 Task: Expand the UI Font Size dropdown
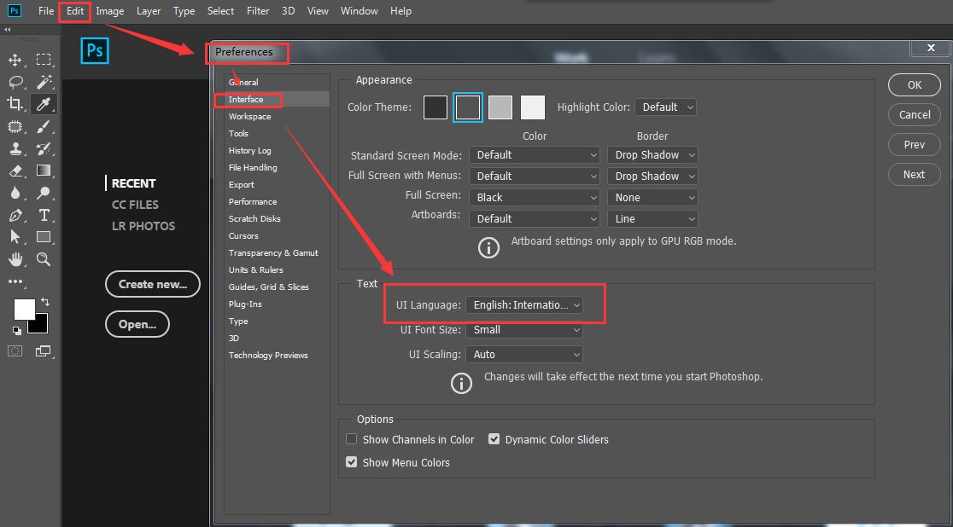(x=524, y=330)
